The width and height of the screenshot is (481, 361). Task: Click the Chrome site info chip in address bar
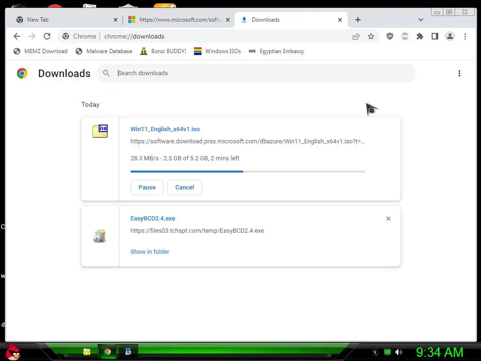pyautogui.click(x=79, y=36)
